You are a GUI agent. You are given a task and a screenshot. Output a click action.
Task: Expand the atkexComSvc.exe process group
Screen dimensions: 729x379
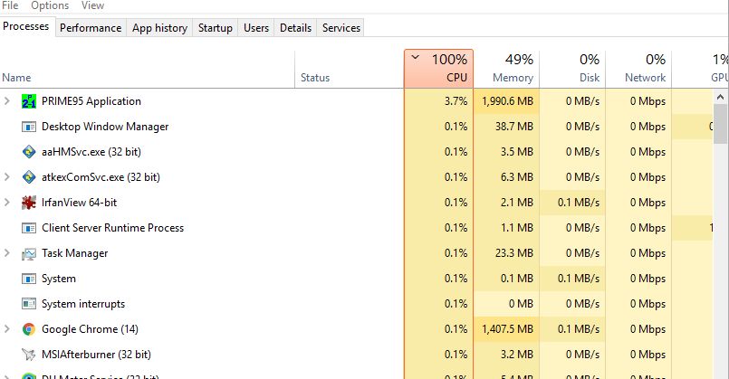click(7, 177)
